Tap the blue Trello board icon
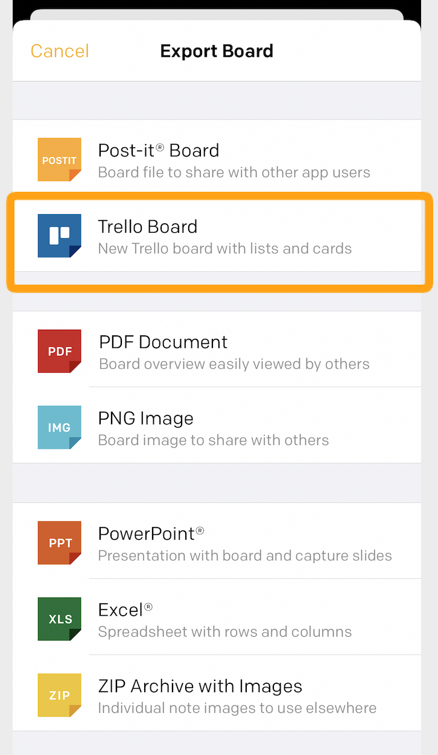 point(59,236)
